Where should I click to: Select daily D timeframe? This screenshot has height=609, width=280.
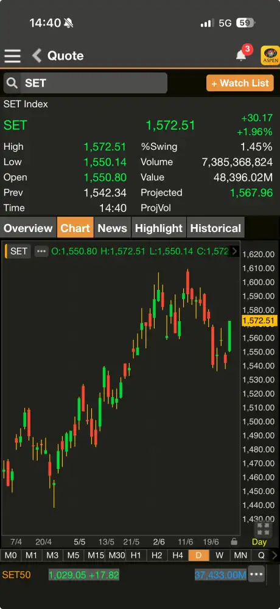[199, 555]
